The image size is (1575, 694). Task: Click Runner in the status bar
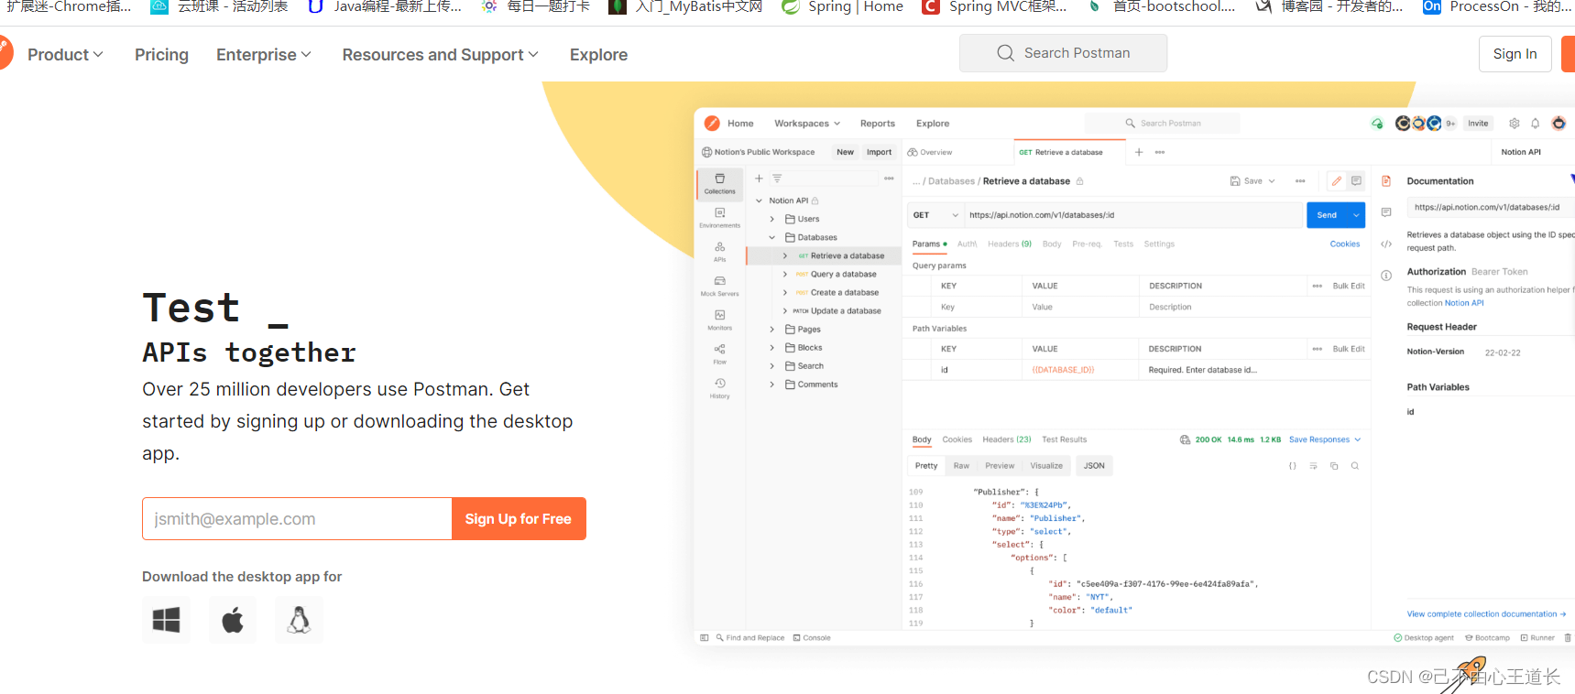(x=1537, y=638)
